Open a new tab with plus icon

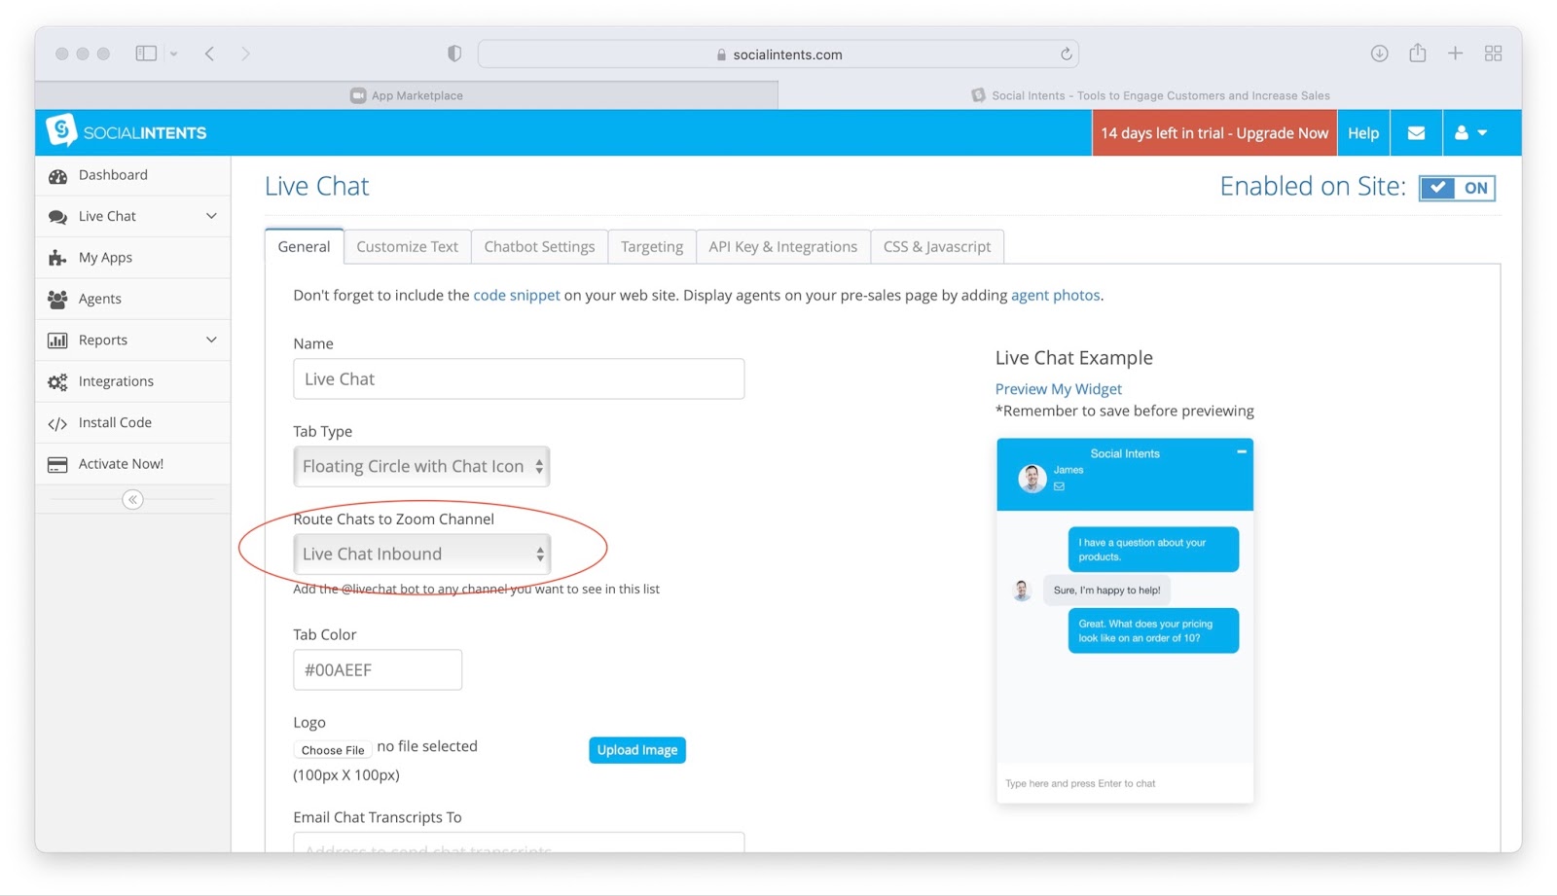coord(1455,54)
